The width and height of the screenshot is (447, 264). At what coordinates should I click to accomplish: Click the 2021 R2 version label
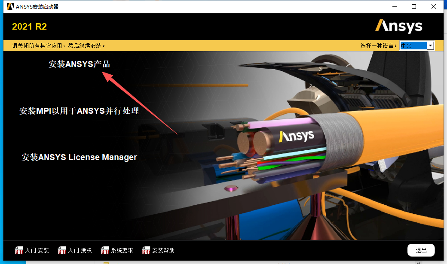tap(29, 26)
